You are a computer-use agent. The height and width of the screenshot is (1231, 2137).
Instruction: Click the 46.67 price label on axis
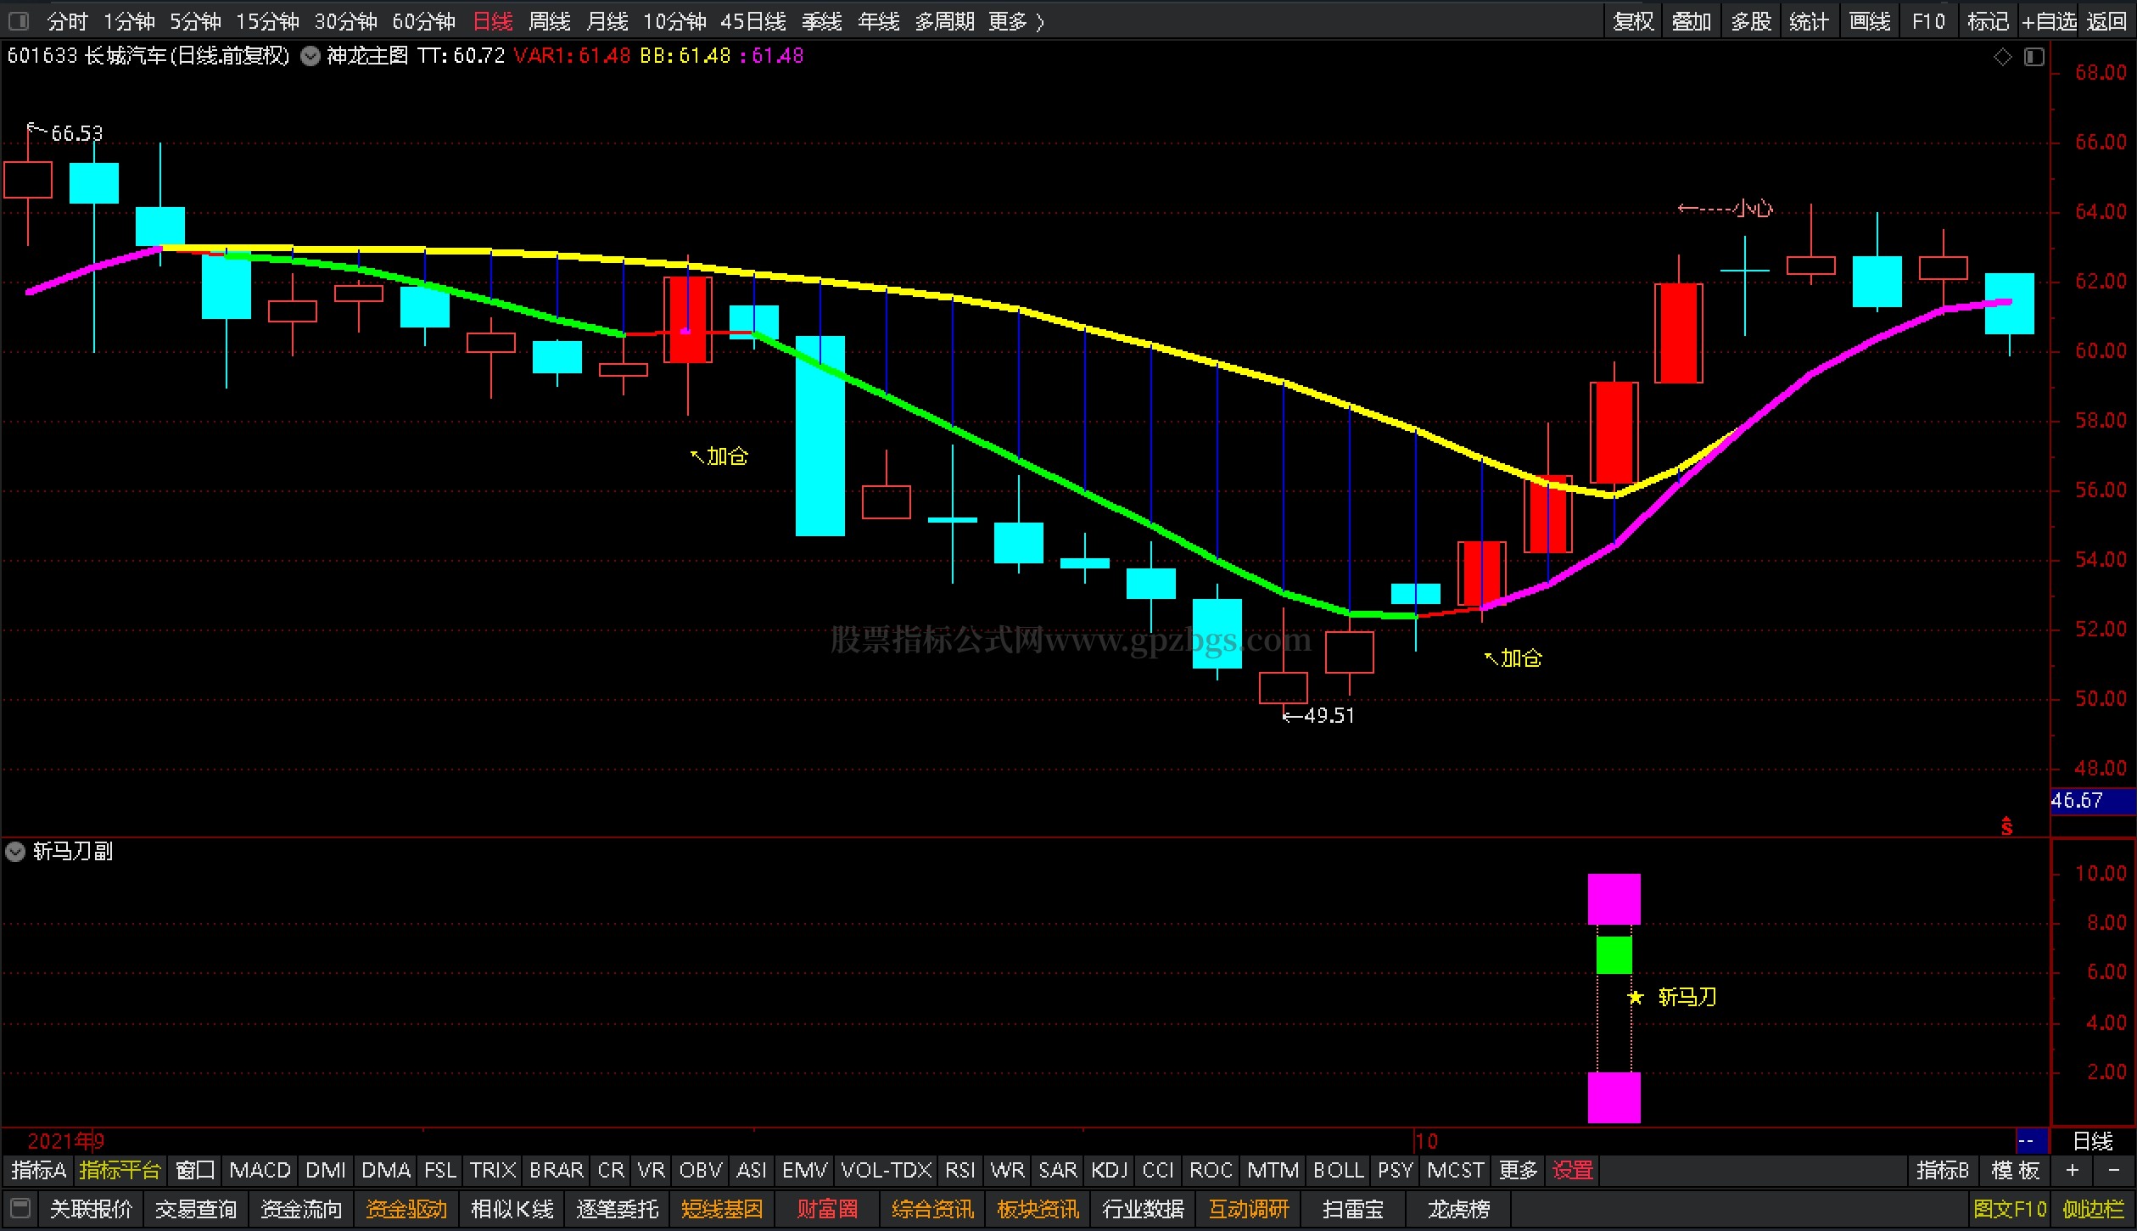coord(2093,800)
